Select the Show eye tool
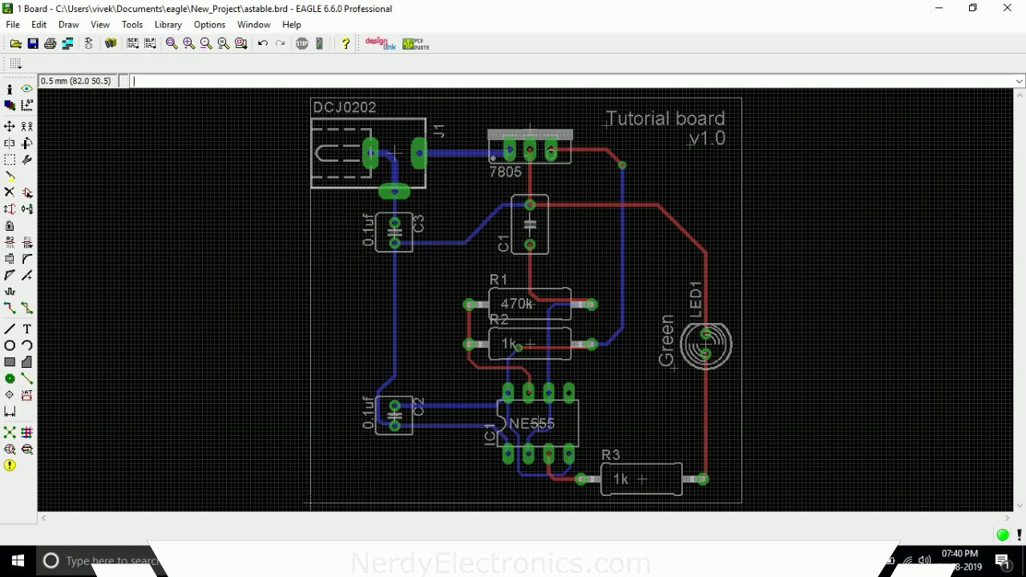 click(27, 89)
